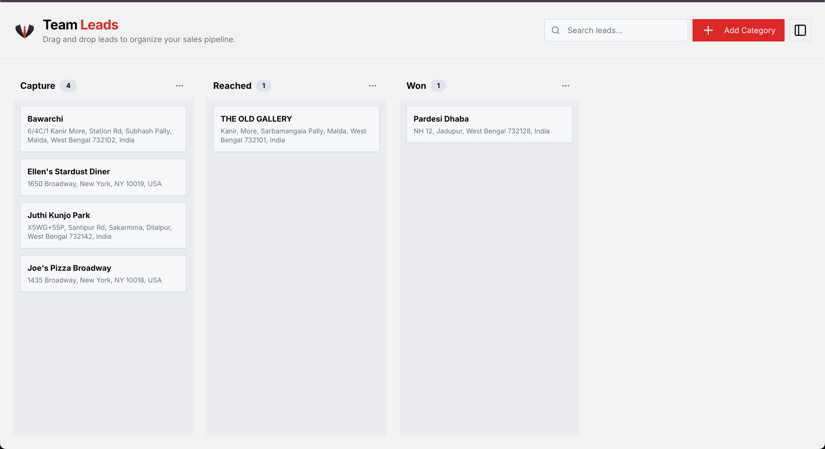
Task: Click the Capture column count badge
Action: [x=68, y=86]
